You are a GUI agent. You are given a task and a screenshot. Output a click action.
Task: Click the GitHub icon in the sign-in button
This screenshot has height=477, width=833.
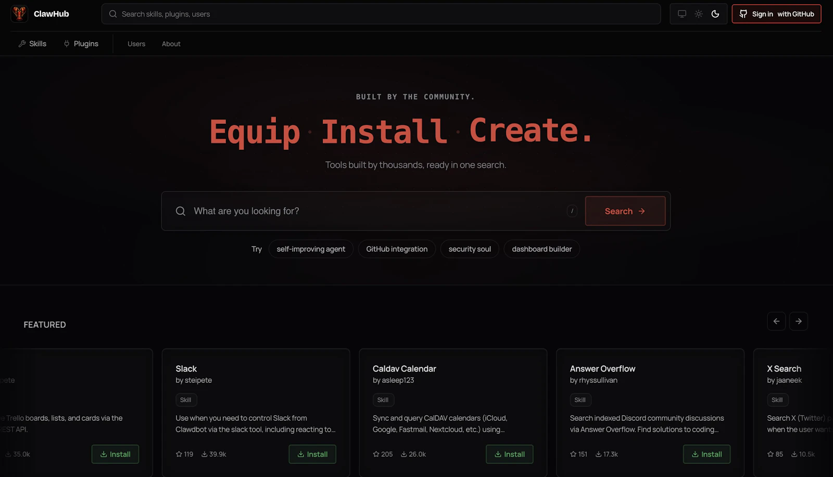click(743, 14)
